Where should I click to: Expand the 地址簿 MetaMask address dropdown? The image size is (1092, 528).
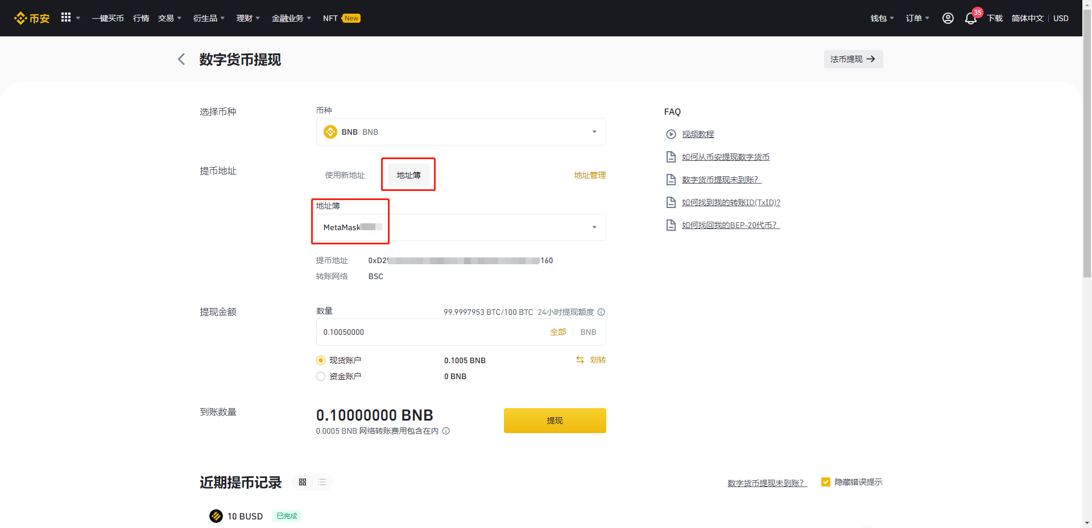461,227
